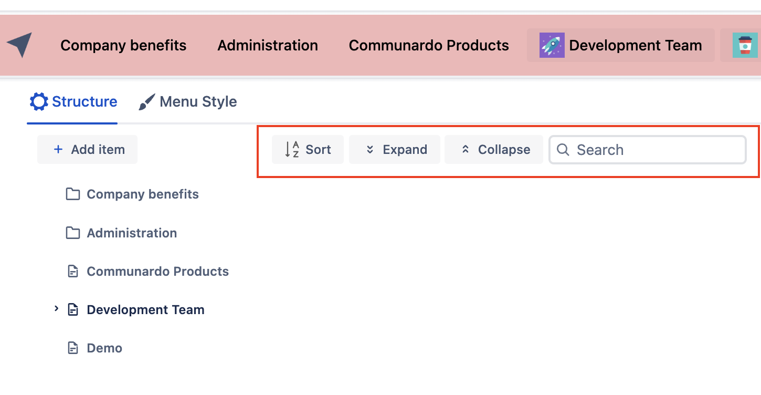Click the paintbrush icon for Menu Style
The width and height of the screenshot is (761, 395).
tap(147, 102)
